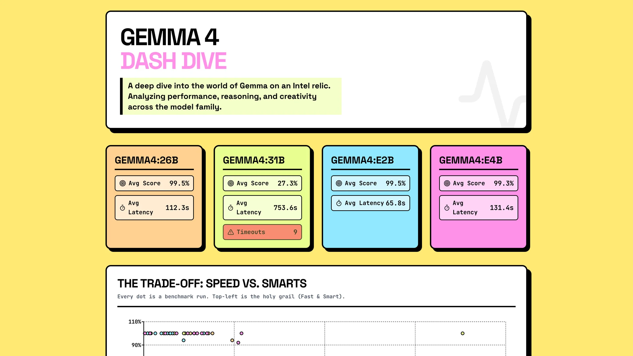
Task: Click the 90% axis label
Action: coord(136,345)
